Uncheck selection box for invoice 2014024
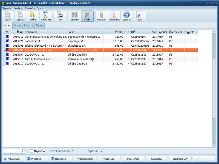This screenshot has height=164, width=219. click(7, 41)
